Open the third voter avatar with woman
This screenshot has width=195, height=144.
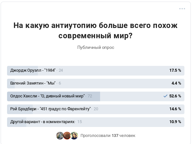(74, 136)
